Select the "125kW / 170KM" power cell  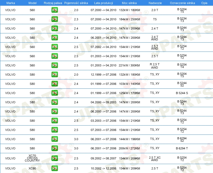tap(129, 93)
